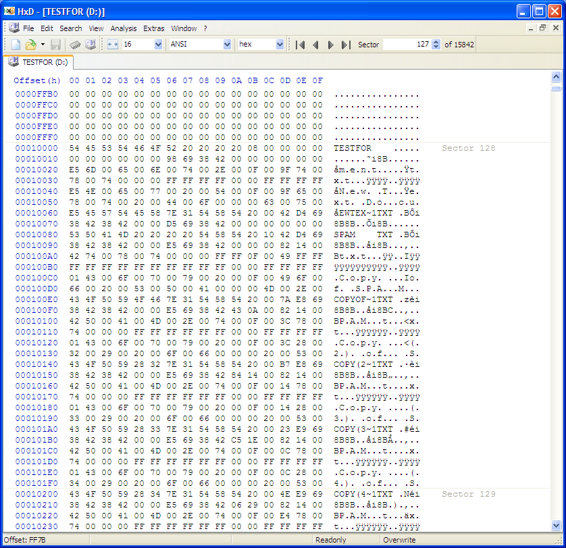
Task: Click the Open RAM icon
Action: (75, 45)
